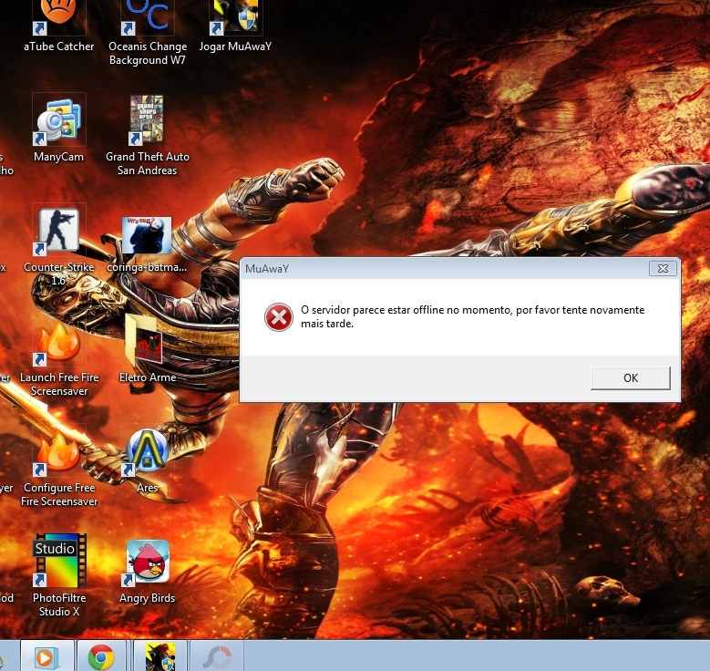
Task: Click the MuAwaY dialog title bar
Action: tap(437, 268)
